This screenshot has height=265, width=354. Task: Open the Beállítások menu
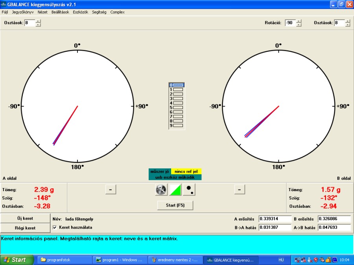[x=60, y=12]
